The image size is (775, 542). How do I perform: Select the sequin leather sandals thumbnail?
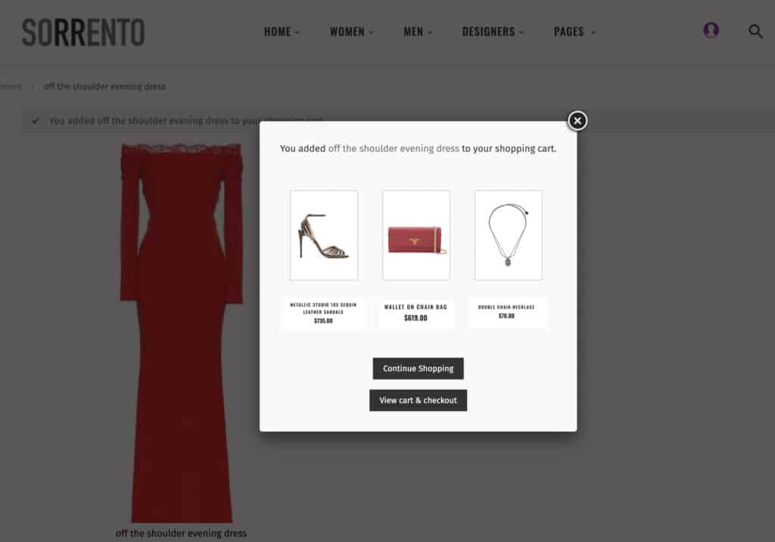pyautogui.click(x=324, y=235)
